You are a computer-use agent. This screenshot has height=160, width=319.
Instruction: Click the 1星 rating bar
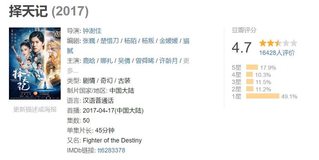point(262,96)
